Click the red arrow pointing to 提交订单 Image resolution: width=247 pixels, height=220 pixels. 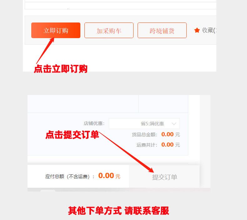pyautogui.click(x=126, y=152)
